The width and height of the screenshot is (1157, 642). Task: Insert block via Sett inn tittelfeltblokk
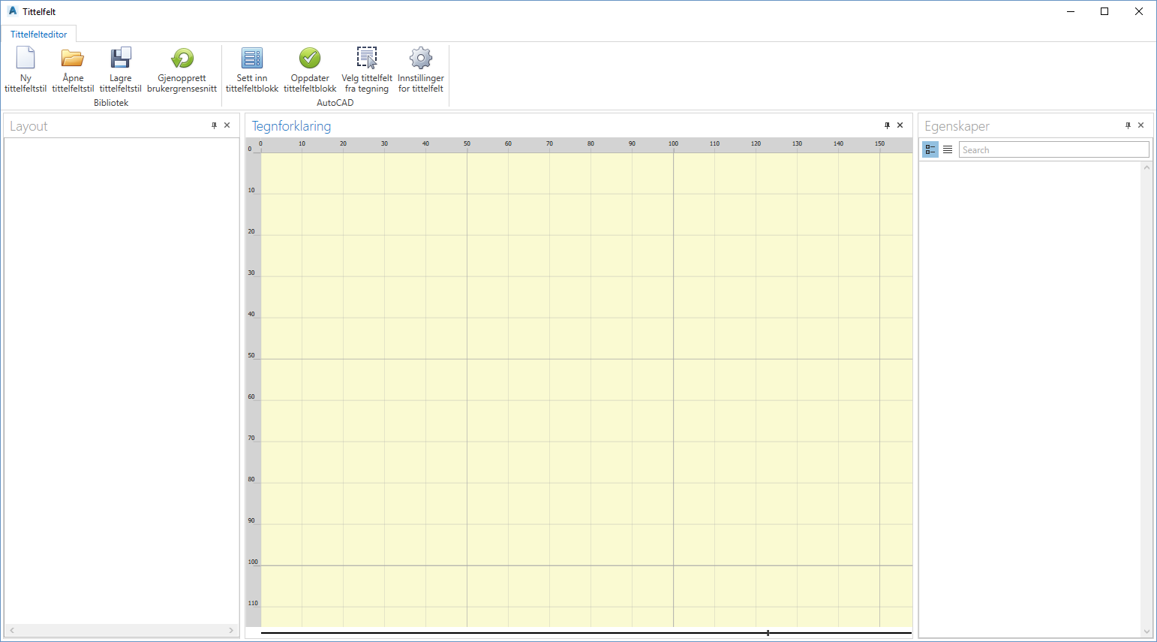pyautogui.click(x=252, y=59)
